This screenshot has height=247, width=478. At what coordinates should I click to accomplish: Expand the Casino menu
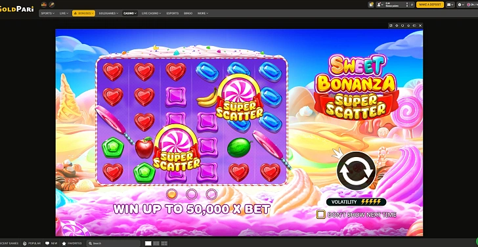(130, 13)
